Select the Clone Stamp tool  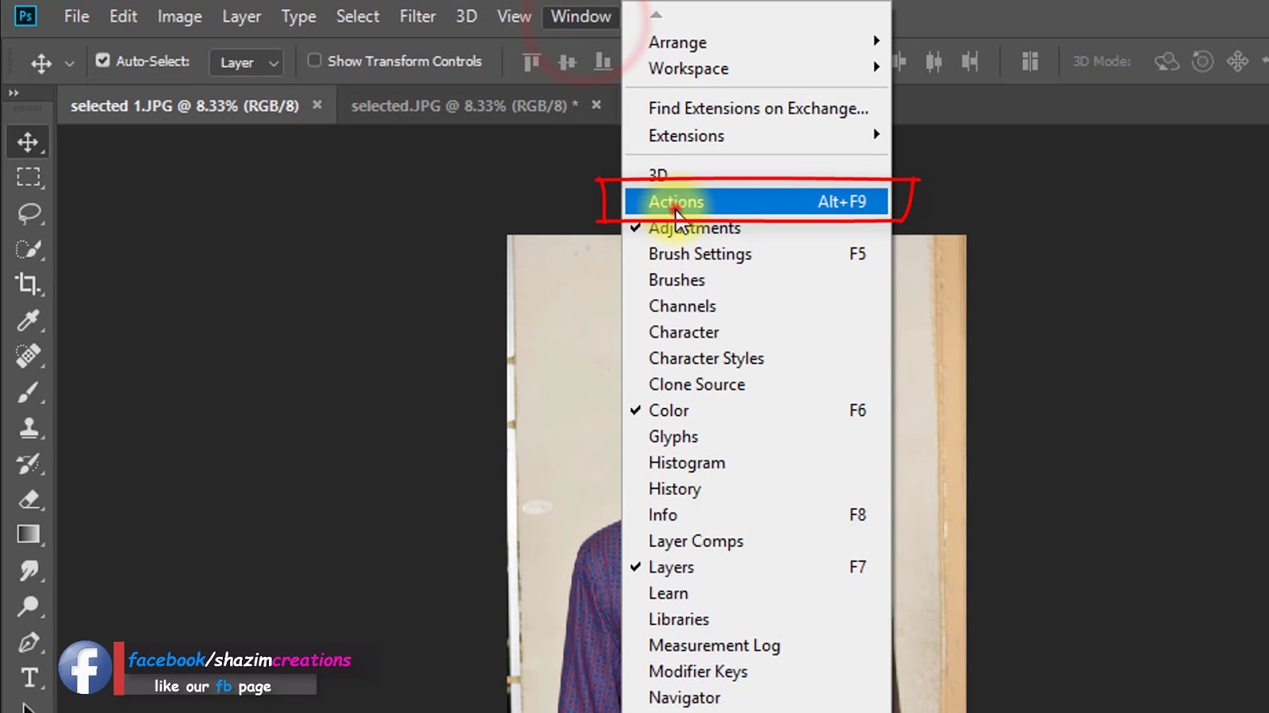[x=29, y=428]
